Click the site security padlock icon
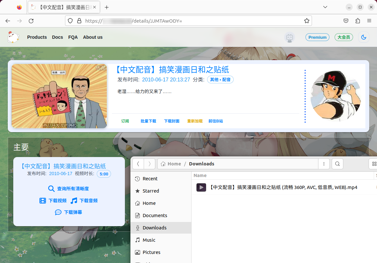This screenshot has width=377, height=263. (x=79, y=21)
